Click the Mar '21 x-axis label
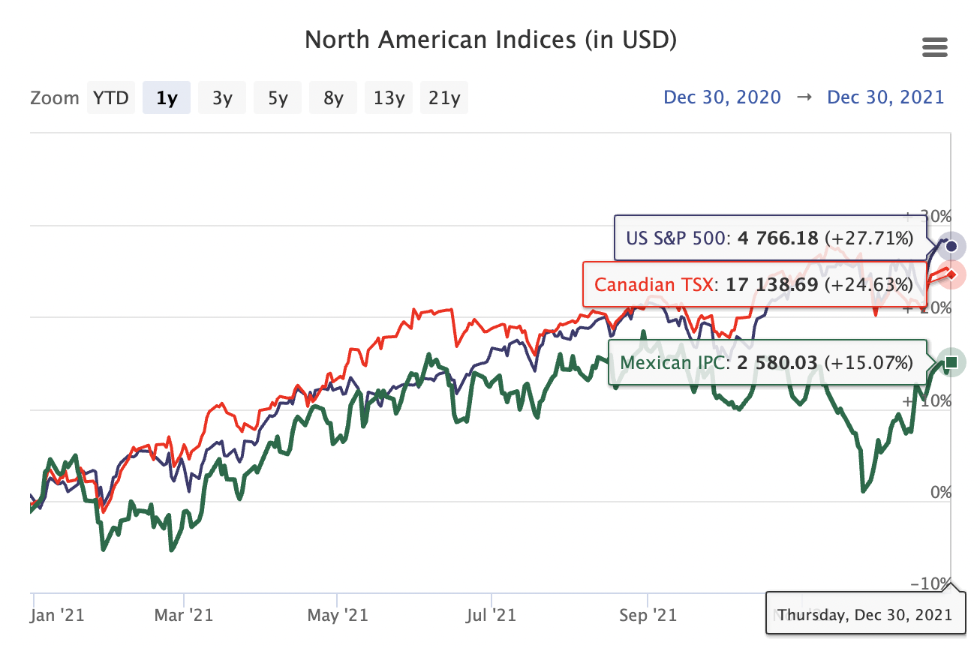The width and height of the screenshot is (980, 648). tap(185, 616)
